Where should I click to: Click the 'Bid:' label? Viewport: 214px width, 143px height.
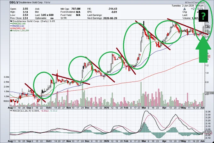click(37, 12)
